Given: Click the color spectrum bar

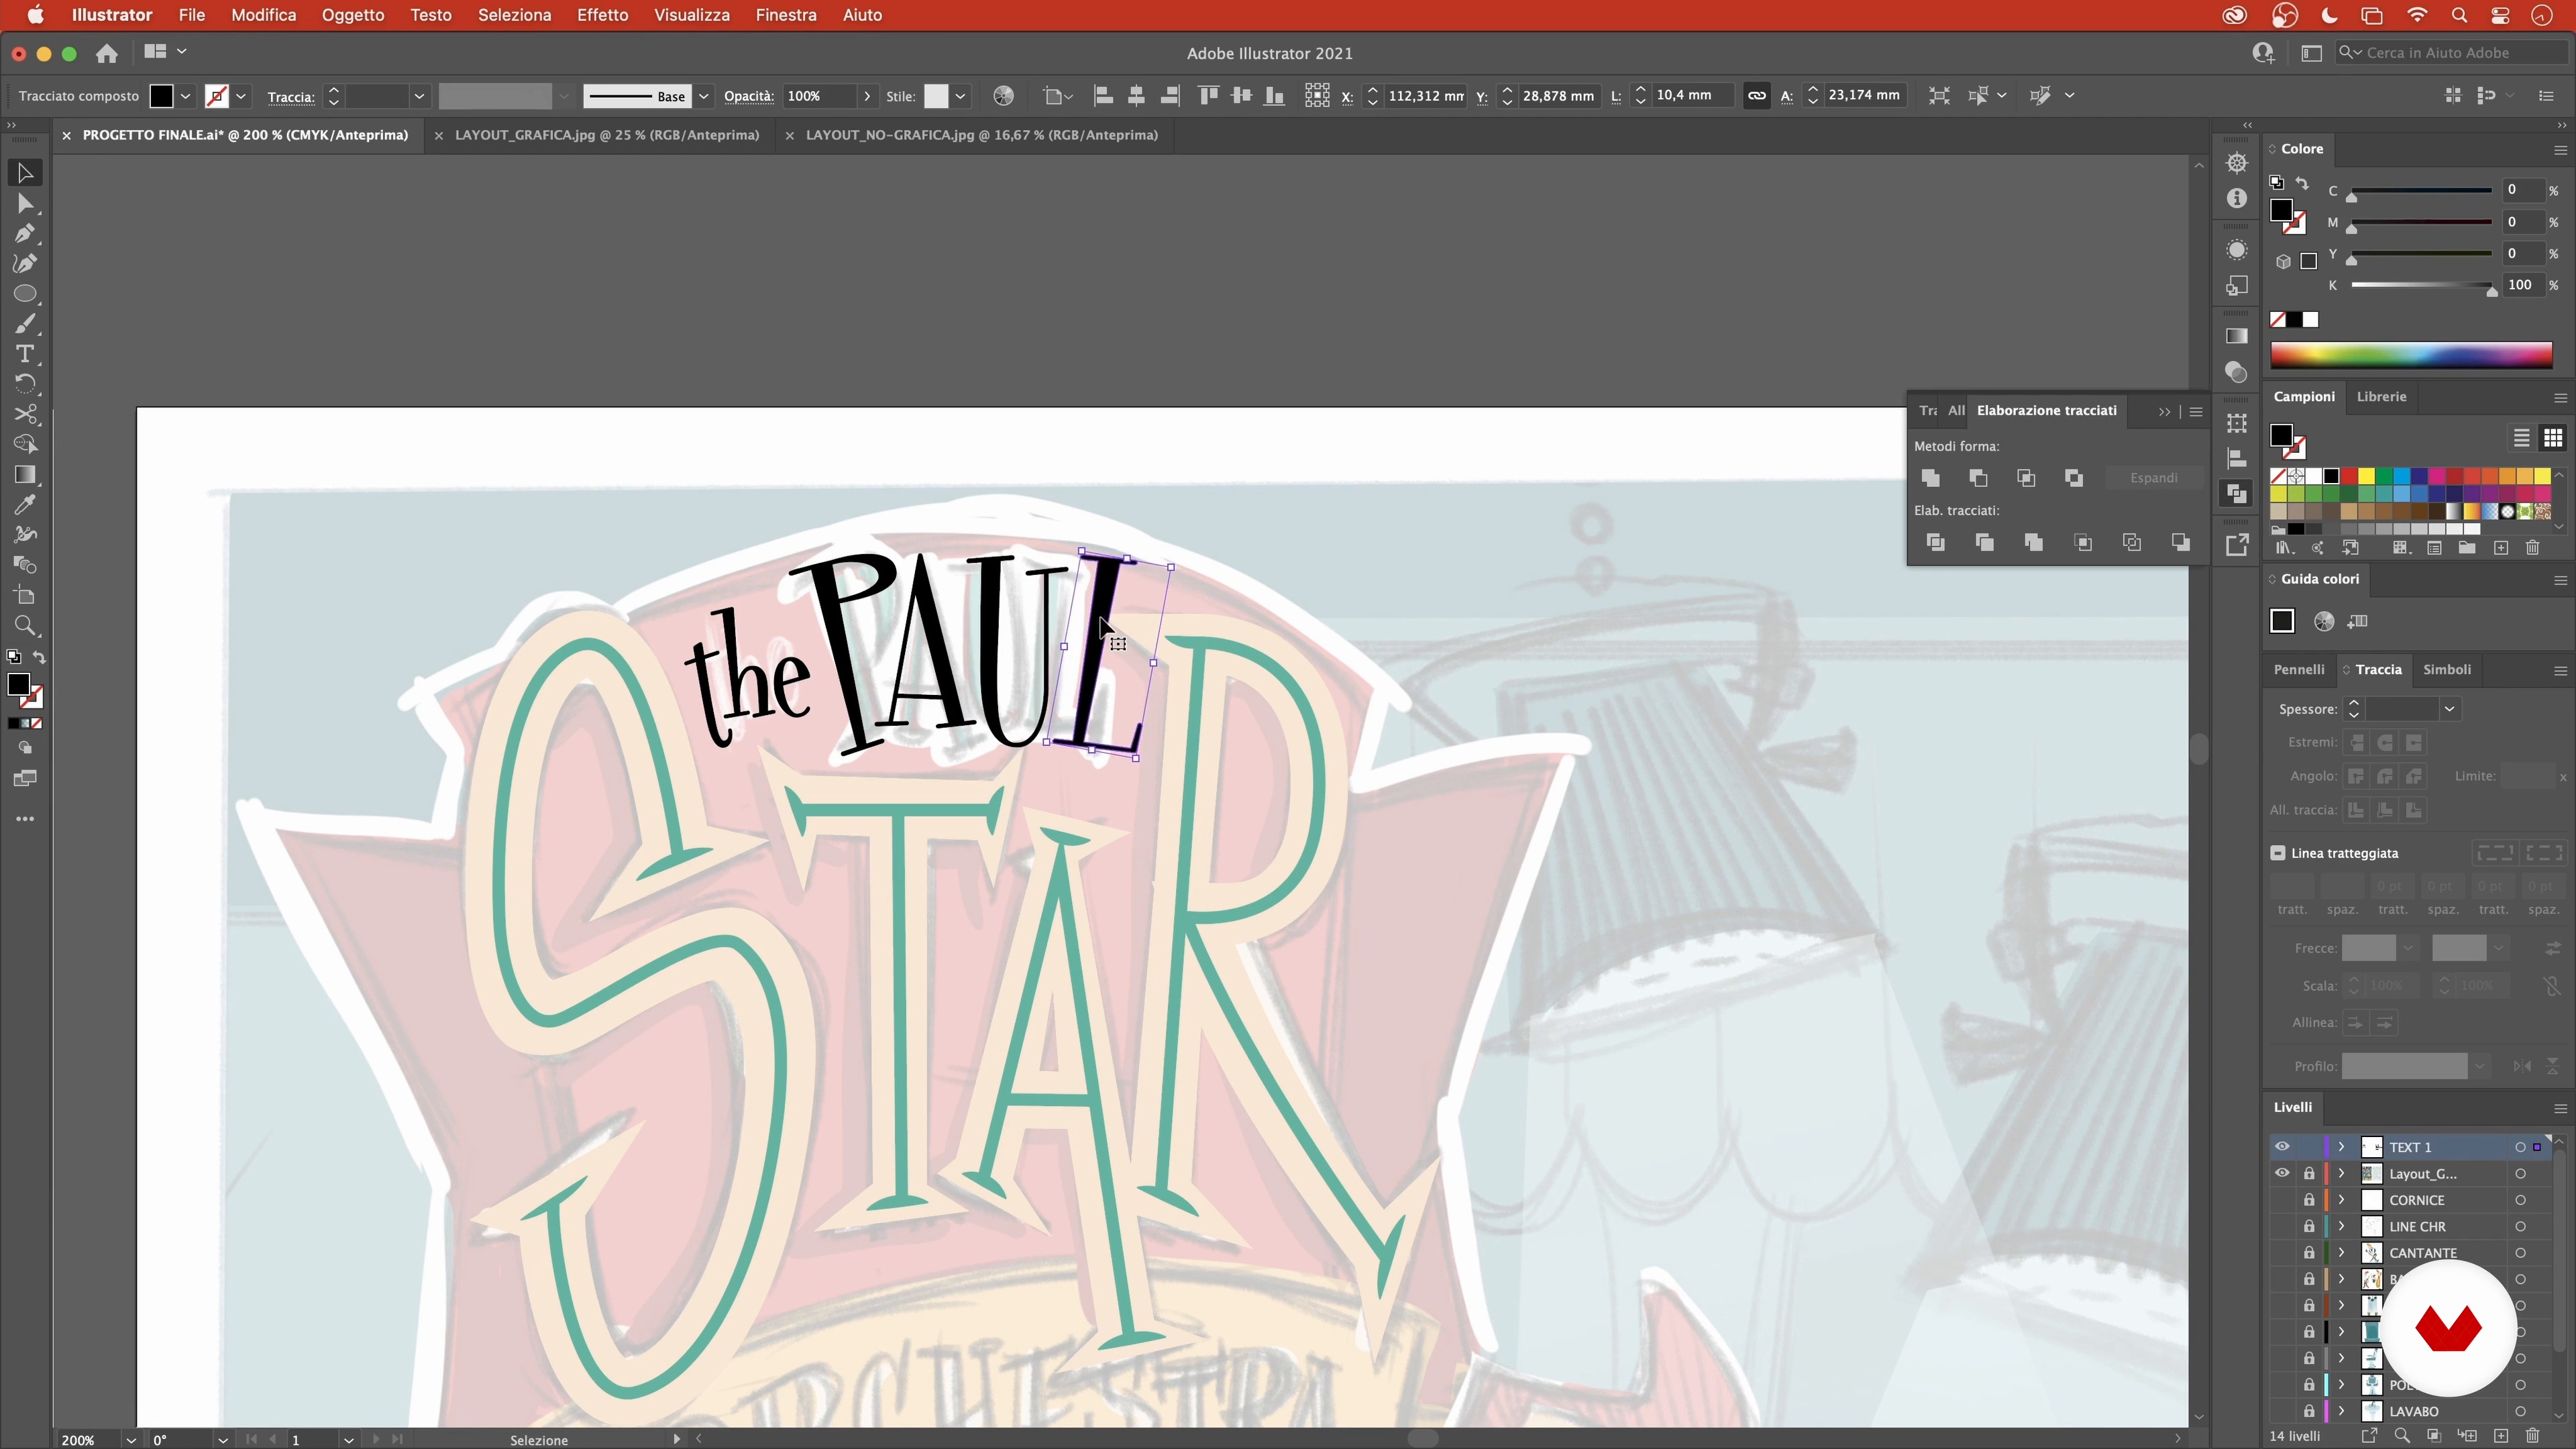Looking at the screenshot, I should click(x=2411, y=355).
